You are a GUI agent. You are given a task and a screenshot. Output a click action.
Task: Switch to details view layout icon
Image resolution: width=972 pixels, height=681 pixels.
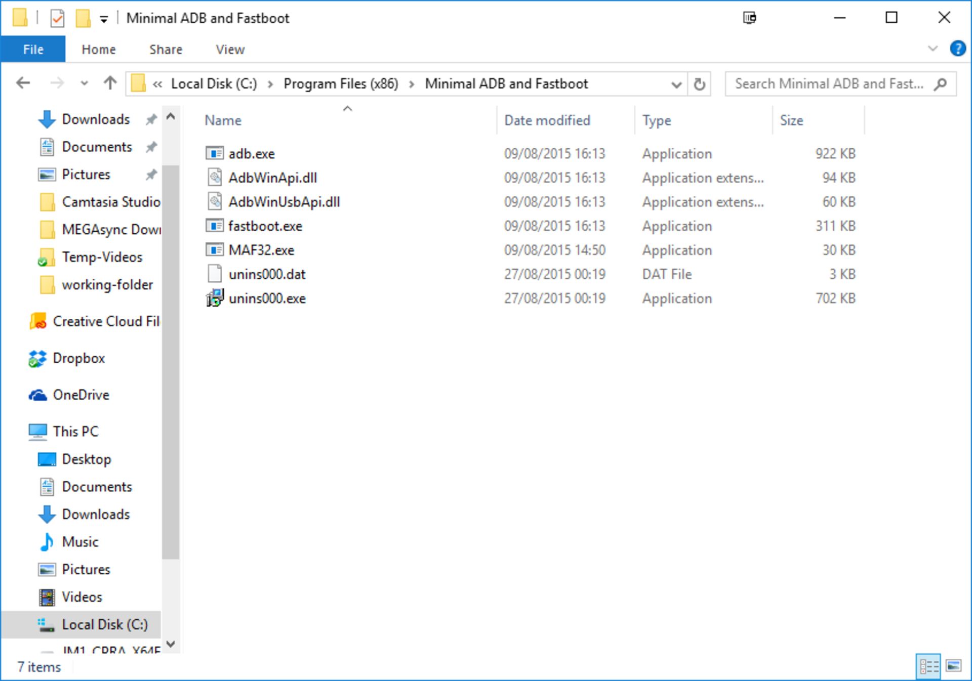coord(929,666)
